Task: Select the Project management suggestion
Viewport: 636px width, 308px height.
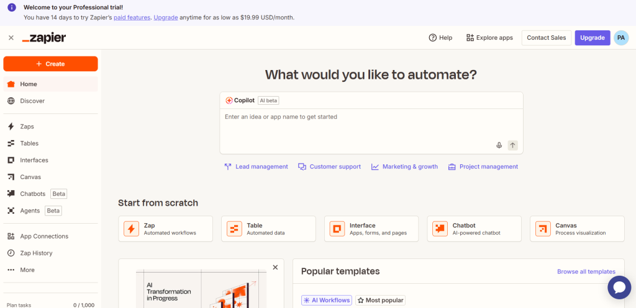Action: point(483,167)
